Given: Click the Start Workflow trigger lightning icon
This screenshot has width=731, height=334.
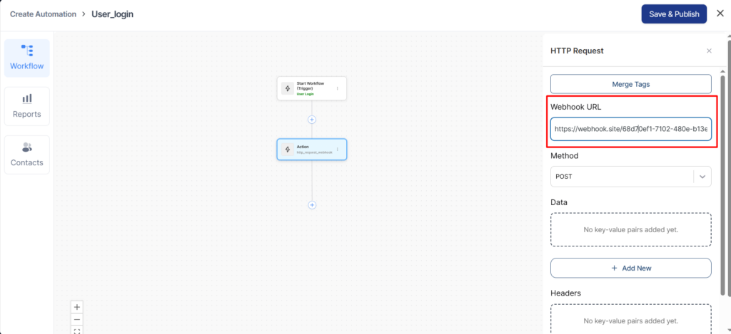Looking at the screenshot, I should click(288, 89).
